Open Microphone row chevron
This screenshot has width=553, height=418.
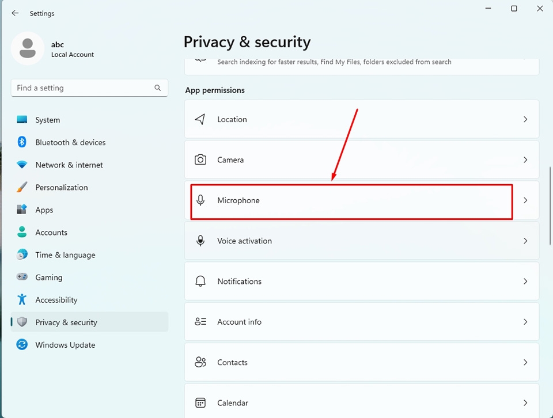coord(525,200)
